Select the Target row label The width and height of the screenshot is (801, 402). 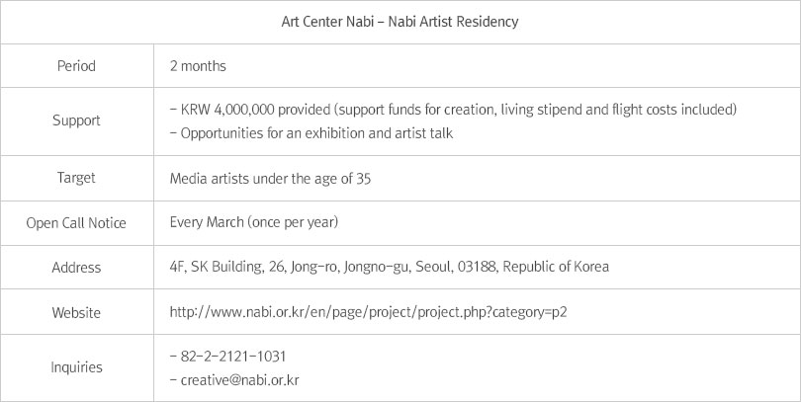tap(76, 179)
